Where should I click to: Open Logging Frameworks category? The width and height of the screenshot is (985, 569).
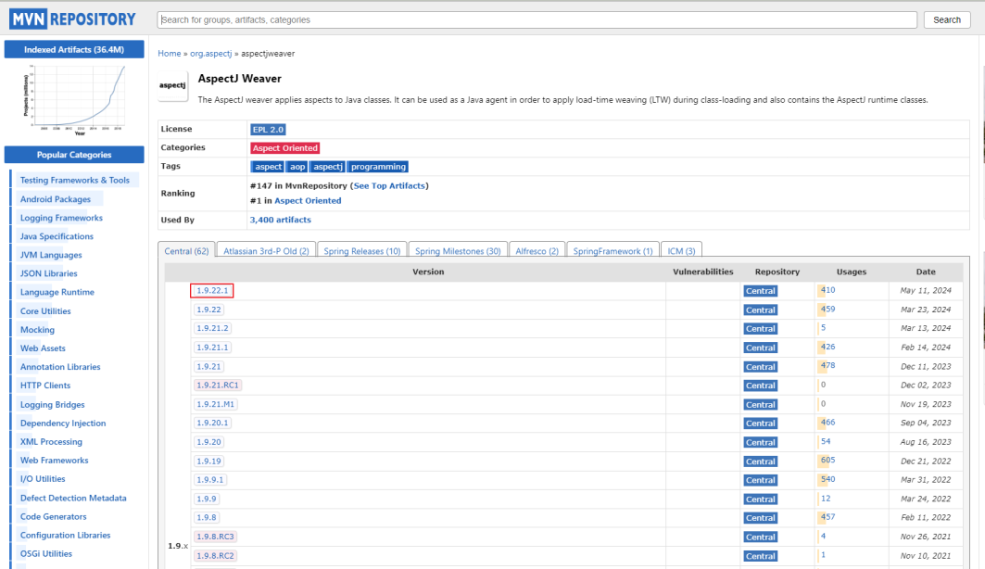pyautogui.click(x=61, y=218)
